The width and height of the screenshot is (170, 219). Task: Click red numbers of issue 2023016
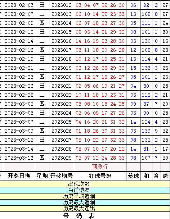[100, 41]
